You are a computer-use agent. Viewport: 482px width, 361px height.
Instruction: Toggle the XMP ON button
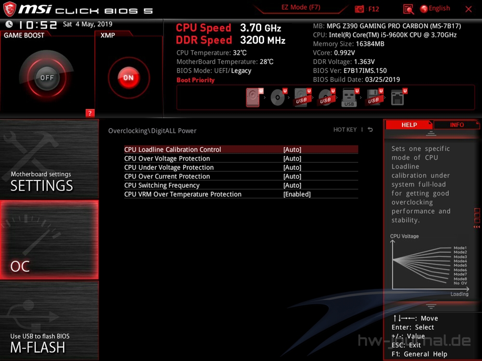point(129,77)
